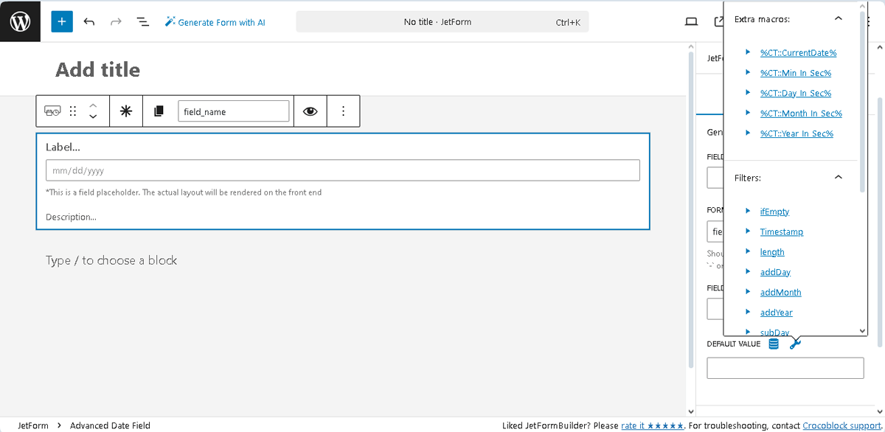The width and height of the screenshot is (885, 432).
Task: Toggle field visibility with the eye icon
Action: point(310,111)
